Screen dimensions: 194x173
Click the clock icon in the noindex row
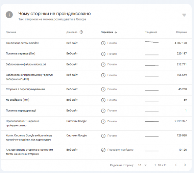(x=103, y=43)
